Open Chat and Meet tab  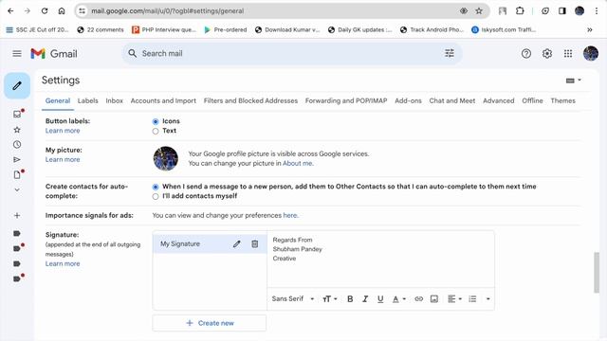(452, 100)
